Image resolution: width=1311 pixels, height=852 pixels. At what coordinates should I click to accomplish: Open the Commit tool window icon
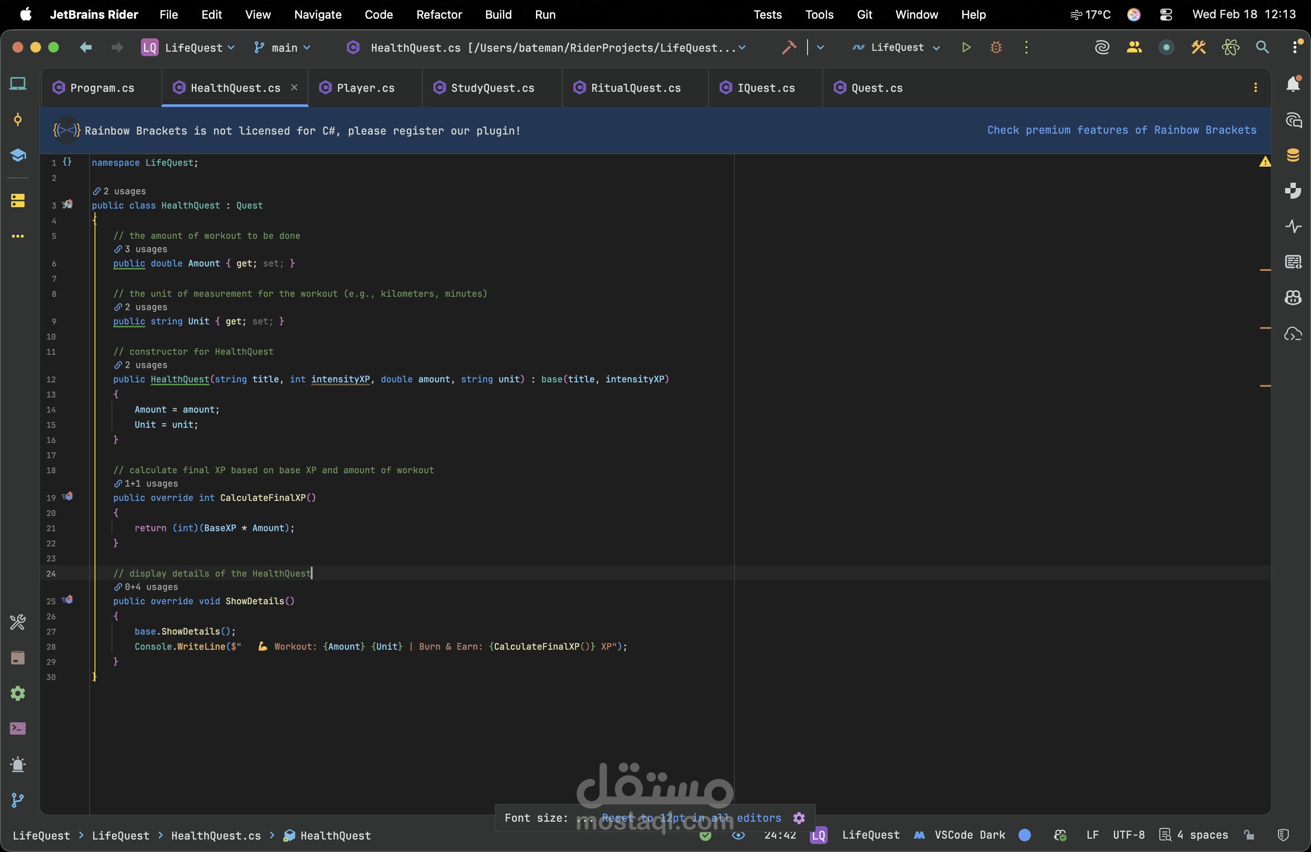point(18,119)
